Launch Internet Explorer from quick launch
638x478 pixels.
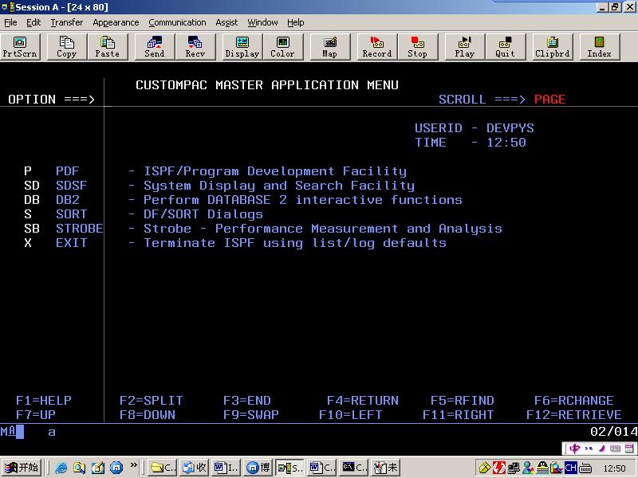pos(61,468)
